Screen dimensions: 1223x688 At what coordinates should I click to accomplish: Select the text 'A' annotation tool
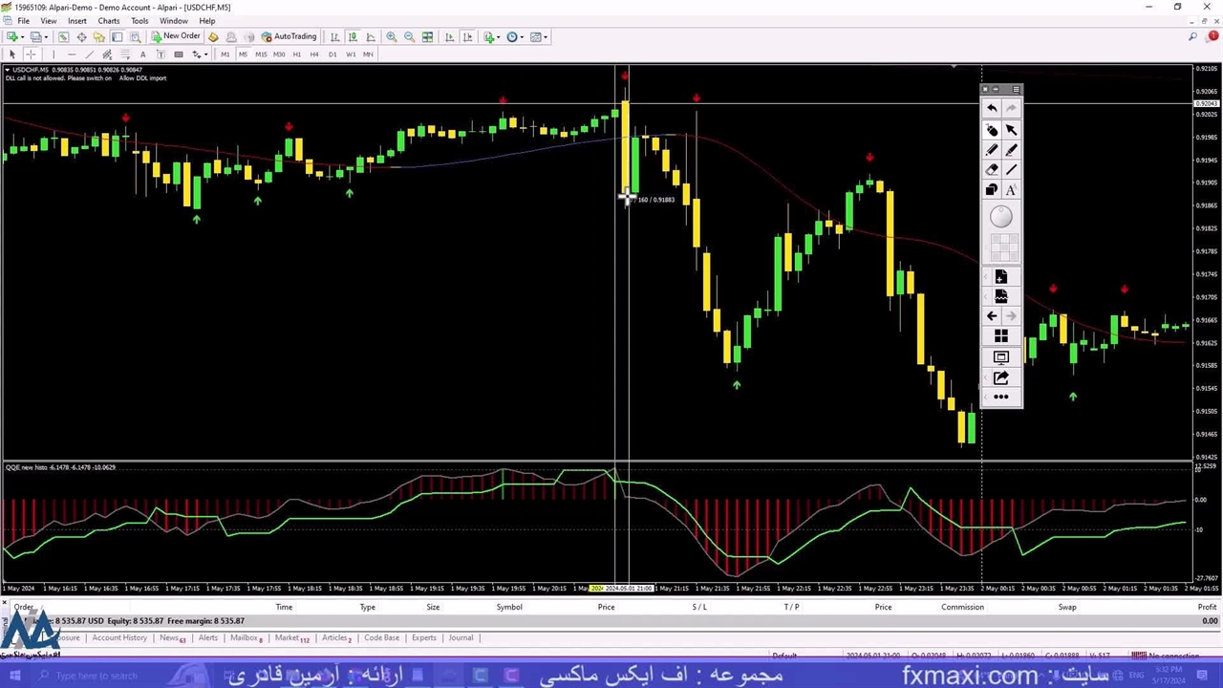1012,190
